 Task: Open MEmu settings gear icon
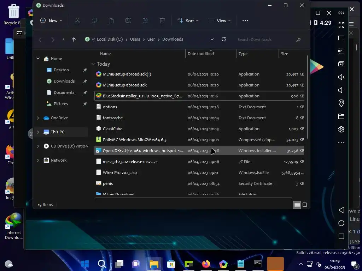341,129
